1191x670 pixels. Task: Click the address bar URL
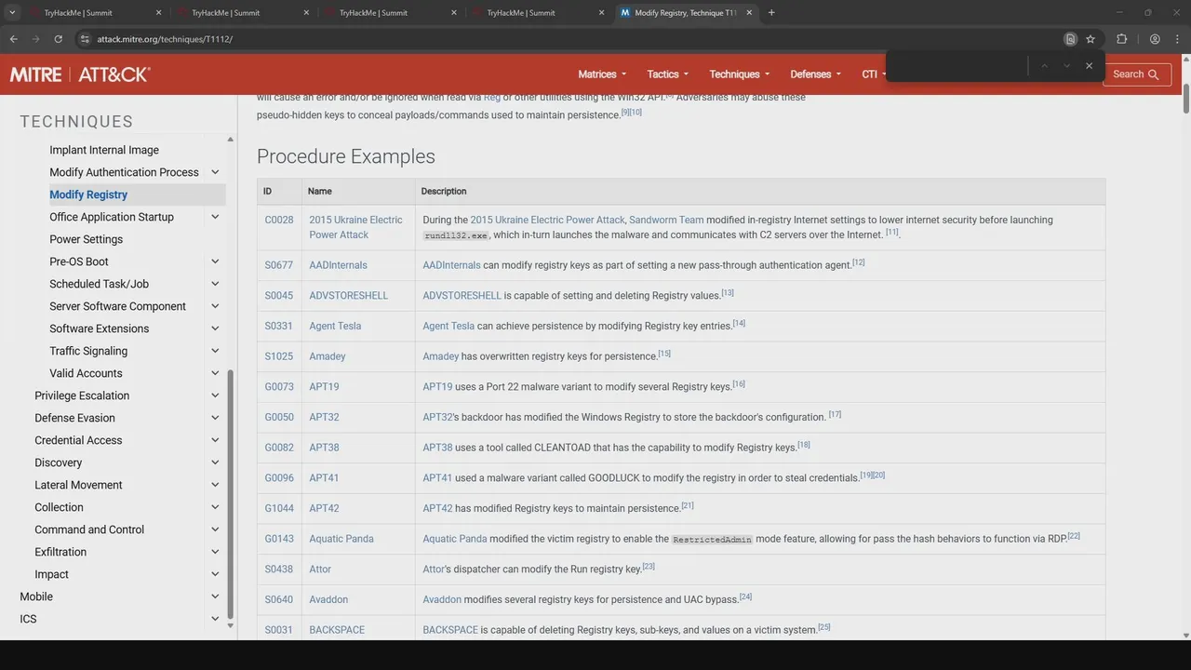[165, 39]
